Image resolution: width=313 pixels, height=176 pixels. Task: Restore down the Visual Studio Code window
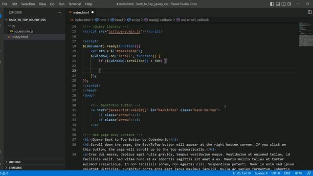[307, 4]
